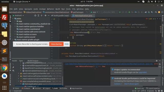Select MainApplication.java in build tree
Image resolution: width=164 pixels, height=92 pixels.
42,84
